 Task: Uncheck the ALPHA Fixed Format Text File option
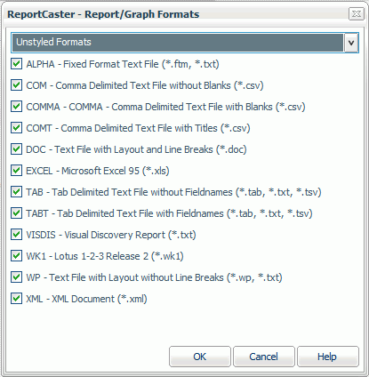point(16,64)
